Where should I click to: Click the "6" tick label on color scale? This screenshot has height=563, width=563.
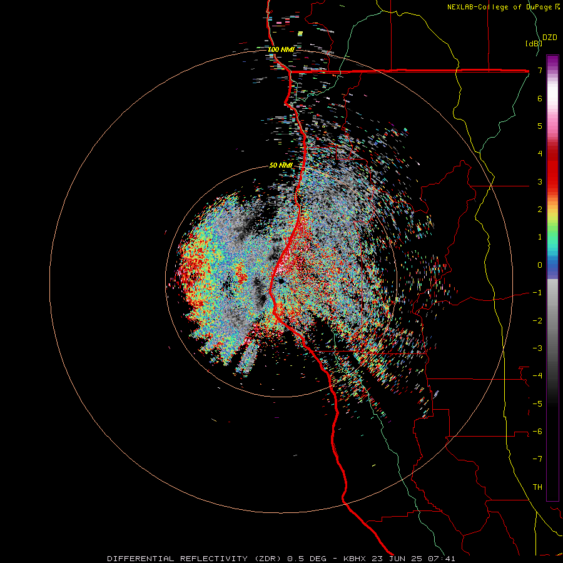click(x=540, y=98)
